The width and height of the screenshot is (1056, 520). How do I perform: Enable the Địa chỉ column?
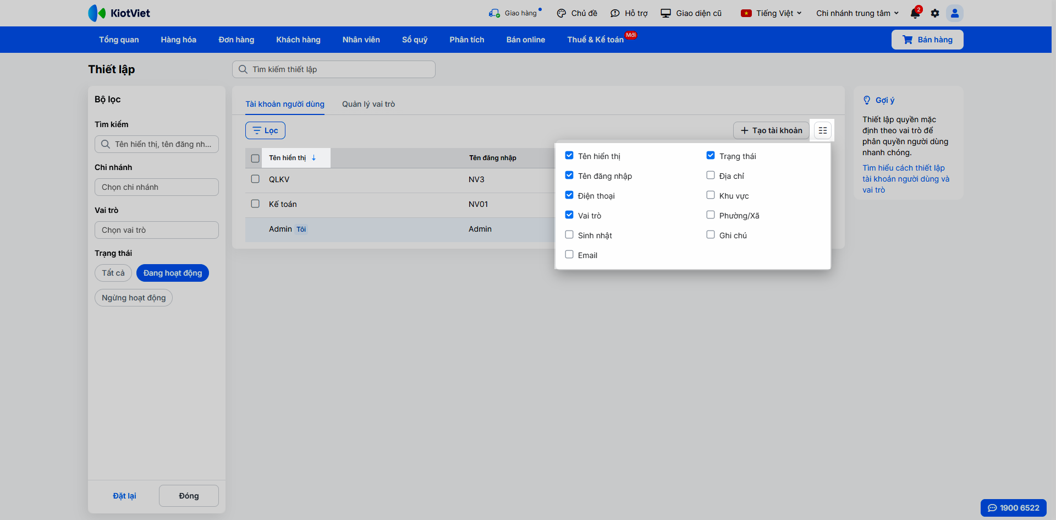(x=711, y=176)
